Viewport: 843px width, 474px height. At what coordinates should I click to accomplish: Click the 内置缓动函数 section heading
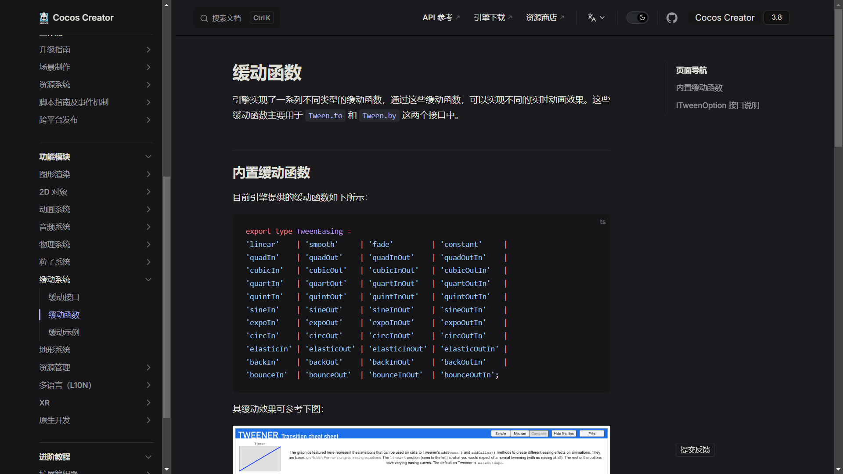(271, 173)
